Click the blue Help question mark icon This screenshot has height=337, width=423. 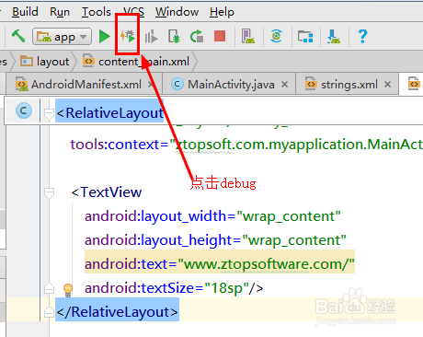[x=362, y=36]
